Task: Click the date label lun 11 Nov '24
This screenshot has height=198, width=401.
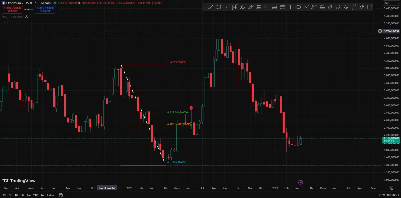Action: 107,188
